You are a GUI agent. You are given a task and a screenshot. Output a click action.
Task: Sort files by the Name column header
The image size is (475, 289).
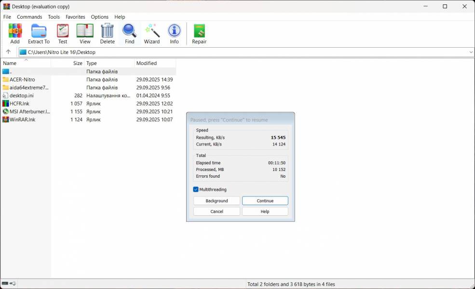click(x=10, y=64)
